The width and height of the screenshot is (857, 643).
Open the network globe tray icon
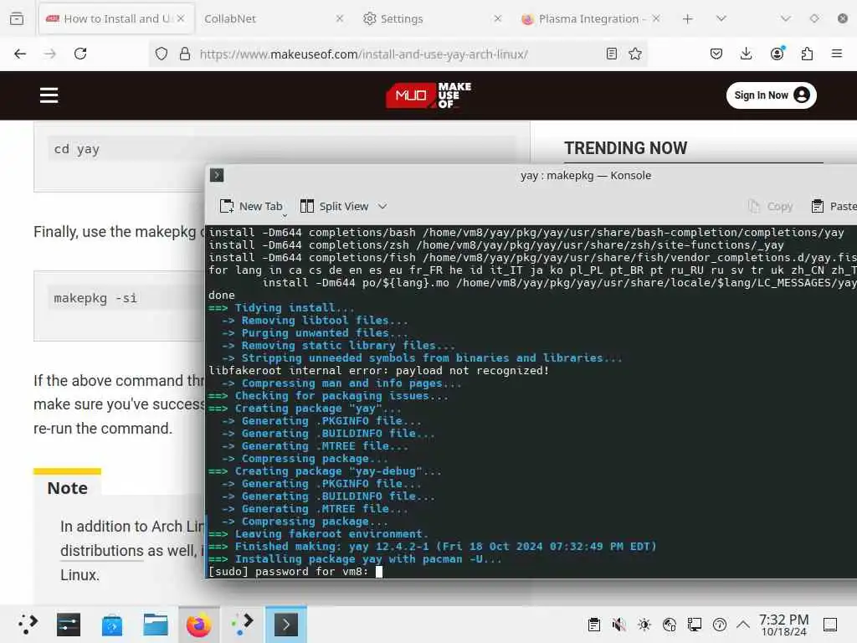[x=670, y=625]
